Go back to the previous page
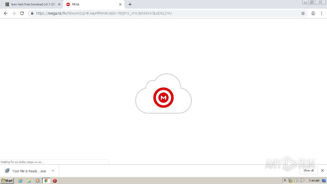Viewport: 327px width, 184px height. pyautogui.click(x=6, y=13)
